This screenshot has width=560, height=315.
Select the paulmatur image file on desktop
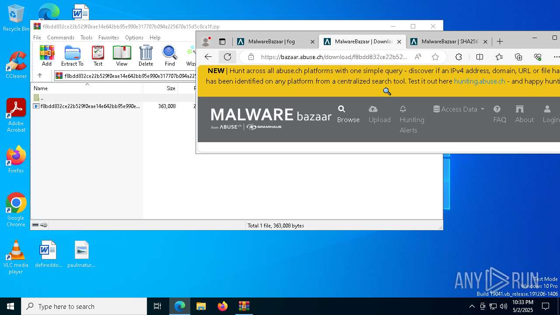tap(81, 254)
